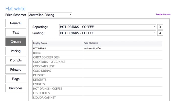Expand the Printing group dropdown
Screen dimensions: 176x101
tap(108, 33)
